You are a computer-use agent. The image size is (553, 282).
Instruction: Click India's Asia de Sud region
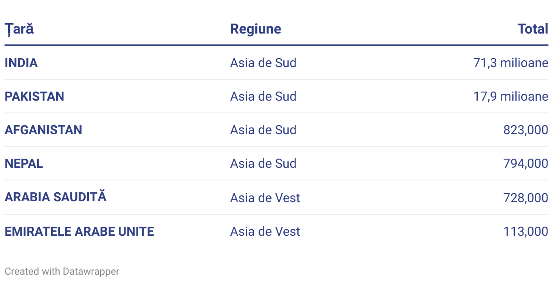263,63
